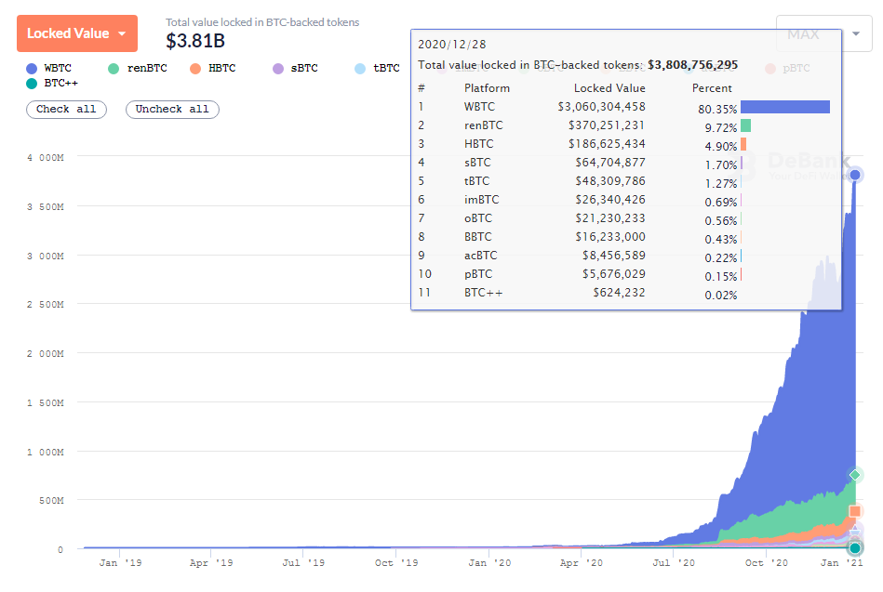Click the Percent column header
The width and height of the screenshot is (883, 592).
(712, 88)
